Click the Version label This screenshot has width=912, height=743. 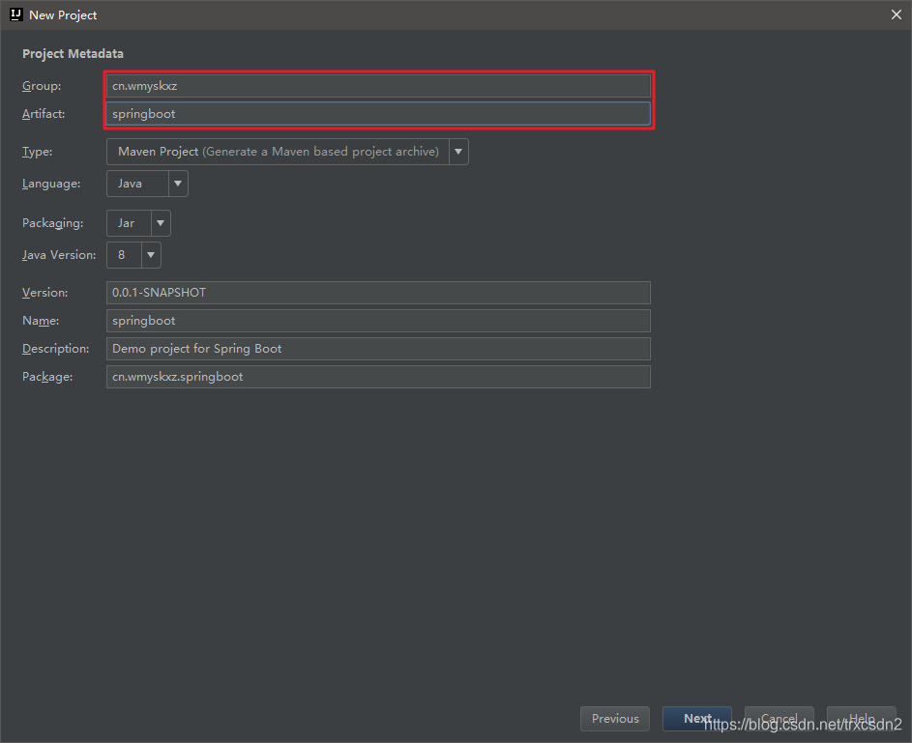[x=44, y=293]
